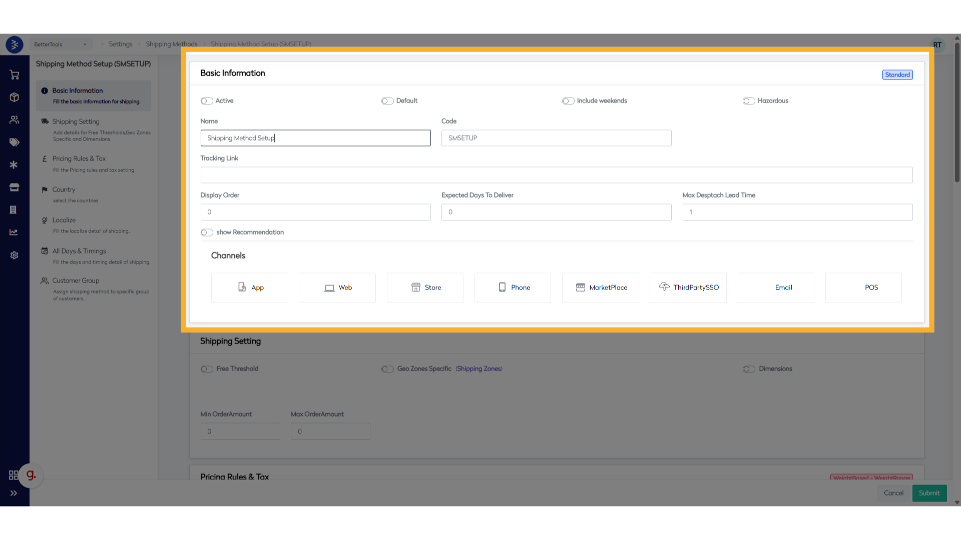Turn on Include weekends switch
The height and width of the screenshot is (540, 961).
568,101
